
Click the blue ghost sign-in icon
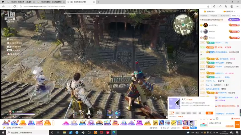coord(14,123)
